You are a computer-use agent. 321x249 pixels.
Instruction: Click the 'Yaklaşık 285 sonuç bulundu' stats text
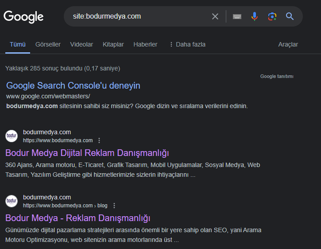coord(62,68)
